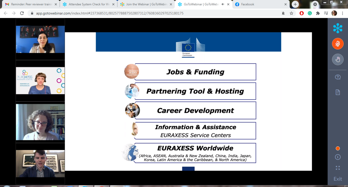Open the tab search dropdown arrow

(x=315, y=4)
